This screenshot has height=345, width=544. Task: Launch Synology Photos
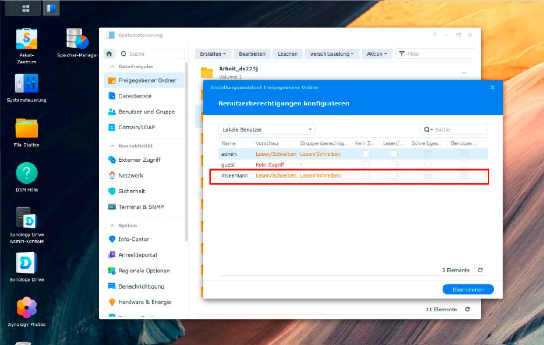[x=26, y=308]
